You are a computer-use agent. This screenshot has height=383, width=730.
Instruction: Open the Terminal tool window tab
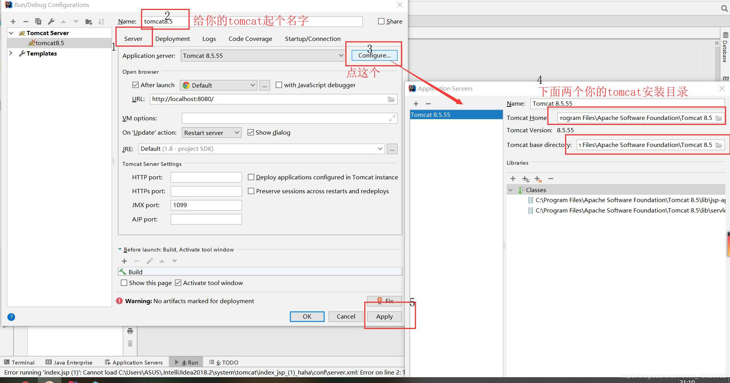[x=19, y=363]
